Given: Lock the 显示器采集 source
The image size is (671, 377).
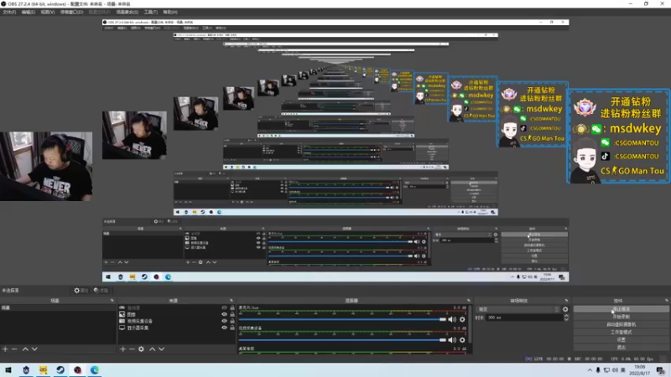Looking at the screenshot, I should (x=232, y=328).
